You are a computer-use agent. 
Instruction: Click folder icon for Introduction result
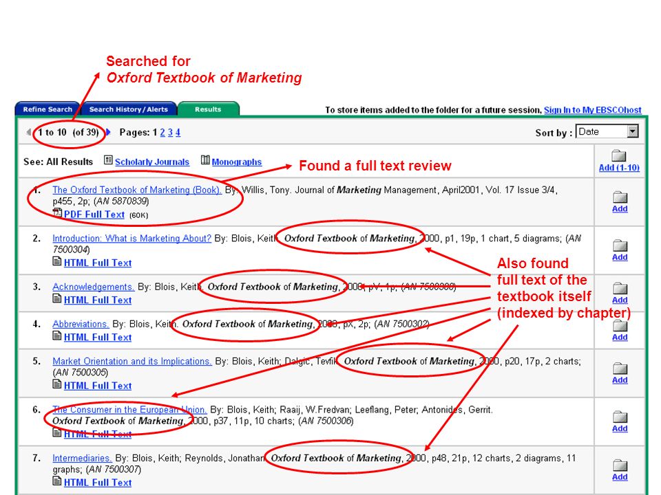point(620,245)
